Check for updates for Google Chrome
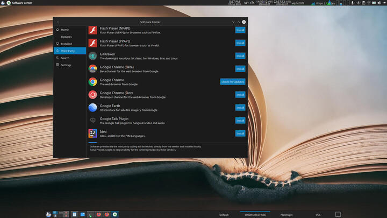This screenshot has height=218, width=387. [x=233, y=82]
